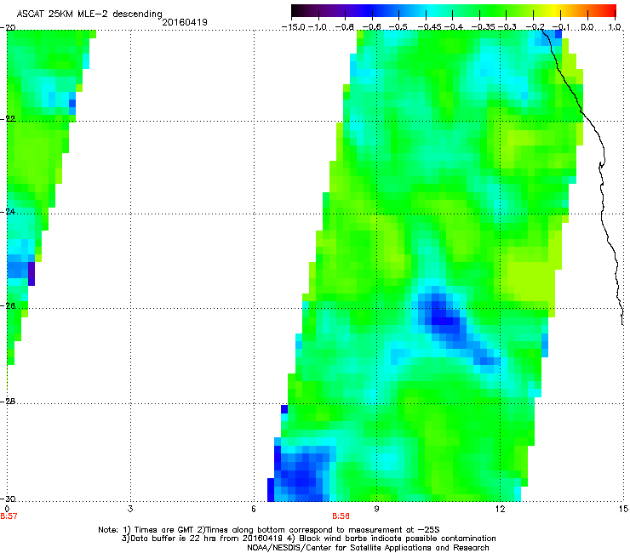The height and width of the screenshot is (553, 630).
Task: Click the -0.35 color bar label
Action: (484, 27)
